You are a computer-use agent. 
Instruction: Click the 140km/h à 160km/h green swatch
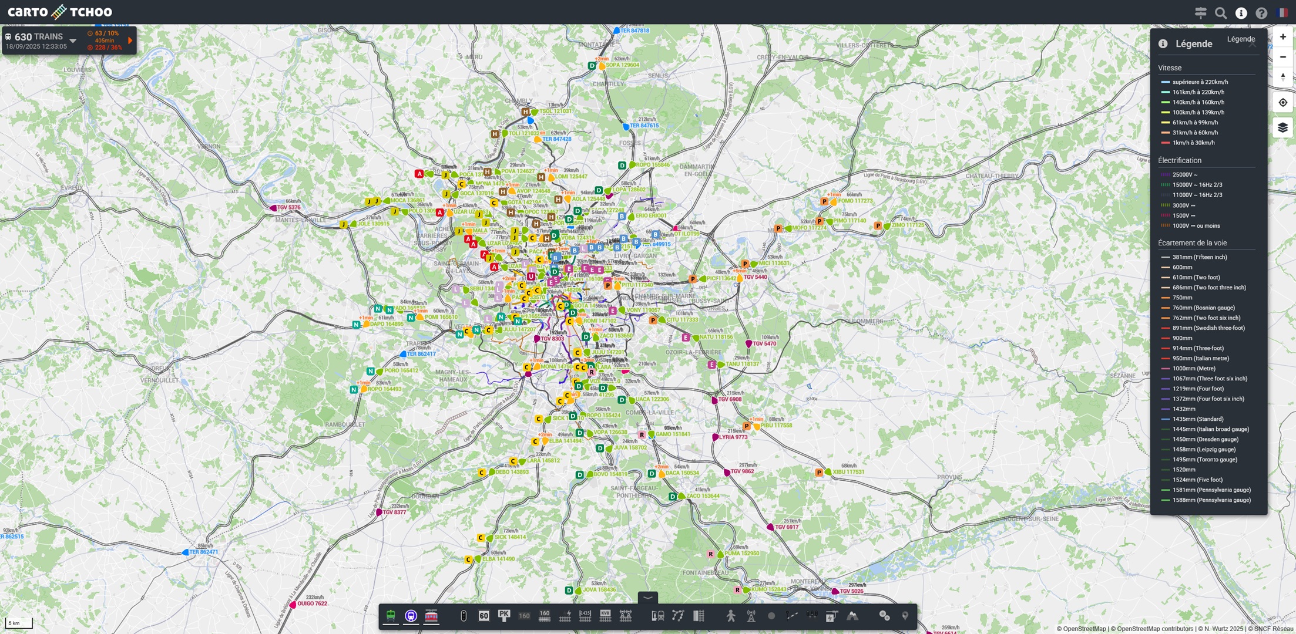(x=1166, y=102)
